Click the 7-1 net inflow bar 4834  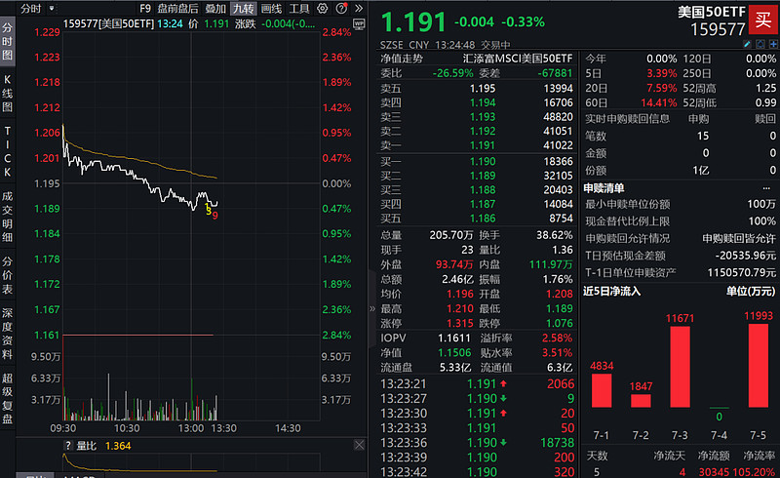pos(602,390)
